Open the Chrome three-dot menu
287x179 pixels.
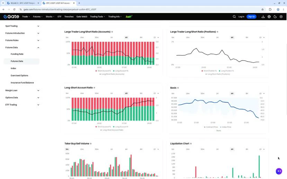click(x=283, y=9)
